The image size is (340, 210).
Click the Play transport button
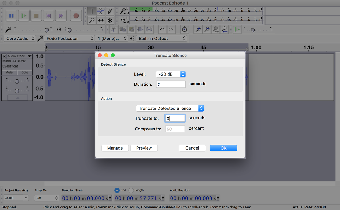pyautogui.click(x=24, y=15)
